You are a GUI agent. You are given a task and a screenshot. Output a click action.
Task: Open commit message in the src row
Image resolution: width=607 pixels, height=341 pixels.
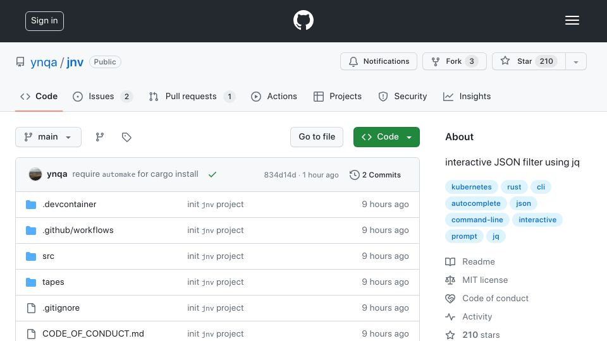click(215, 256)
